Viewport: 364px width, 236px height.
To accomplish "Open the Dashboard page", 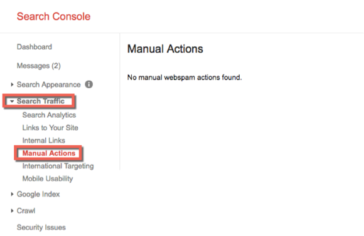I will pos(35,47).
